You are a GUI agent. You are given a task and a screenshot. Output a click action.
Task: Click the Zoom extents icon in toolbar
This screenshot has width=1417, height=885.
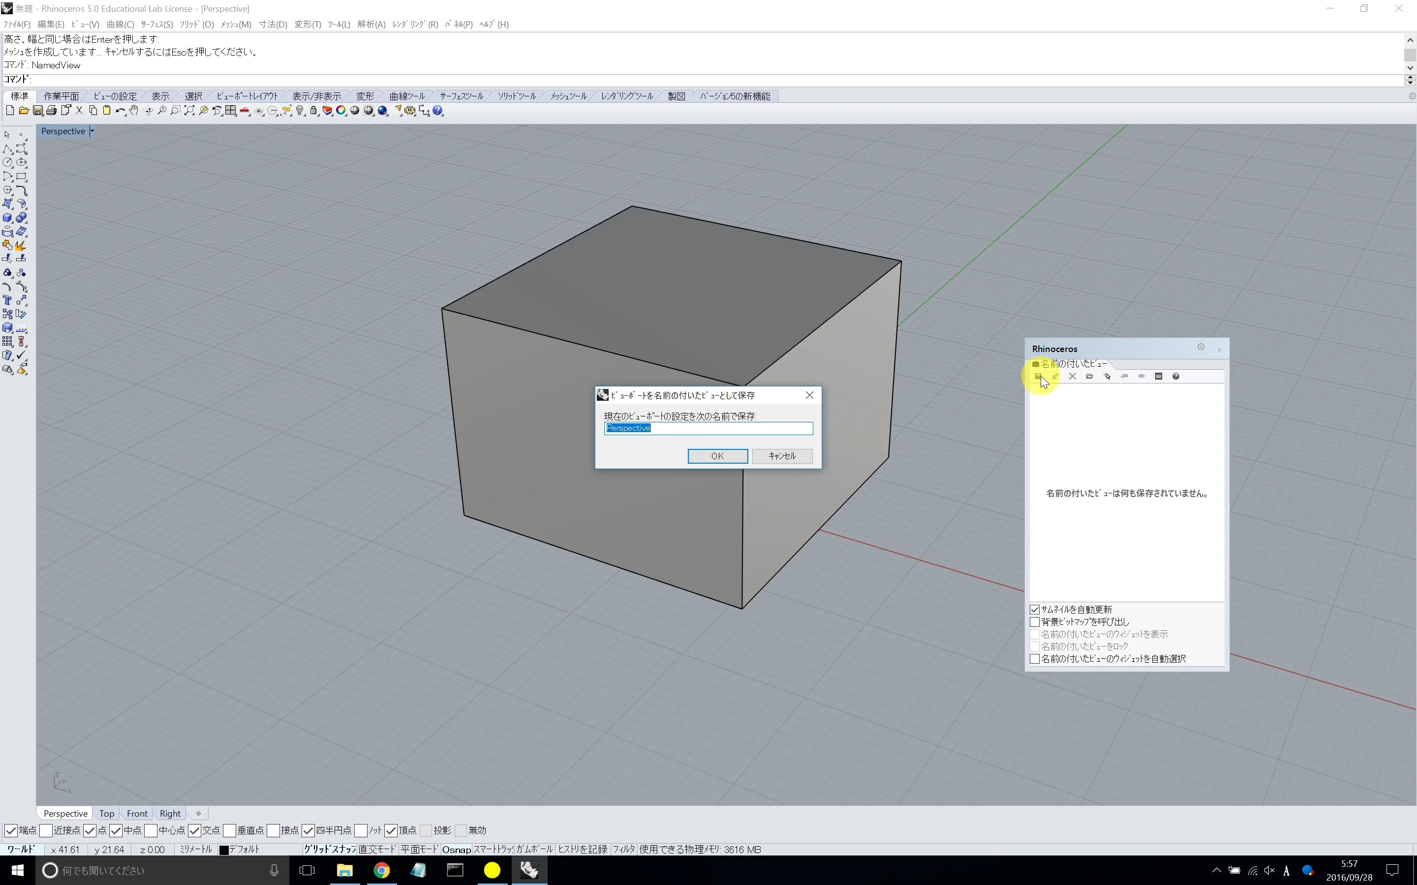coord(189,111)
